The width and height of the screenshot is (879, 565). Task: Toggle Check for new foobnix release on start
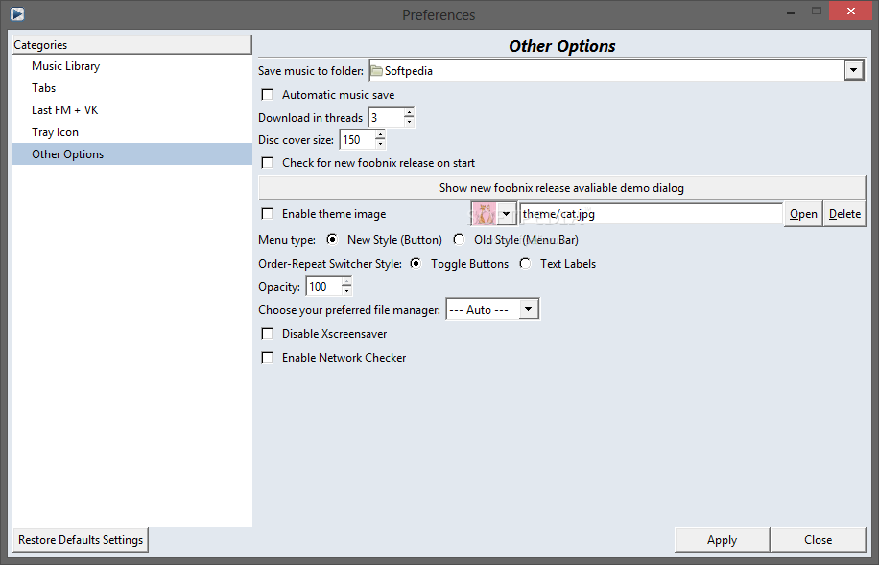tap(268, 162)
